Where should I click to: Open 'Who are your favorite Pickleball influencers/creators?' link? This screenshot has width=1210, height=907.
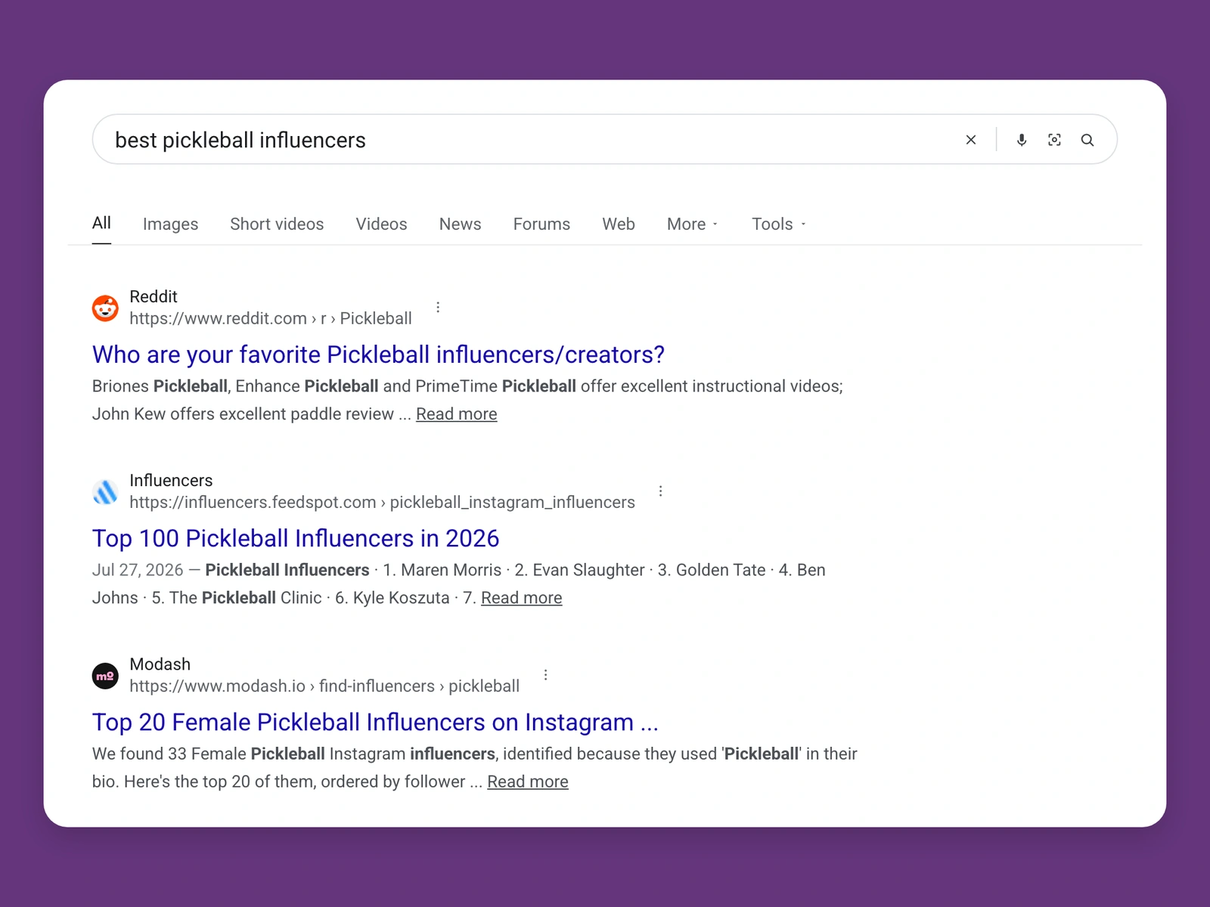[378, 354]
